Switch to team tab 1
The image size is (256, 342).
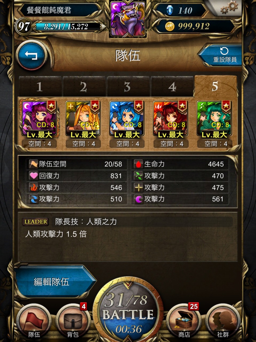(40, 87)
